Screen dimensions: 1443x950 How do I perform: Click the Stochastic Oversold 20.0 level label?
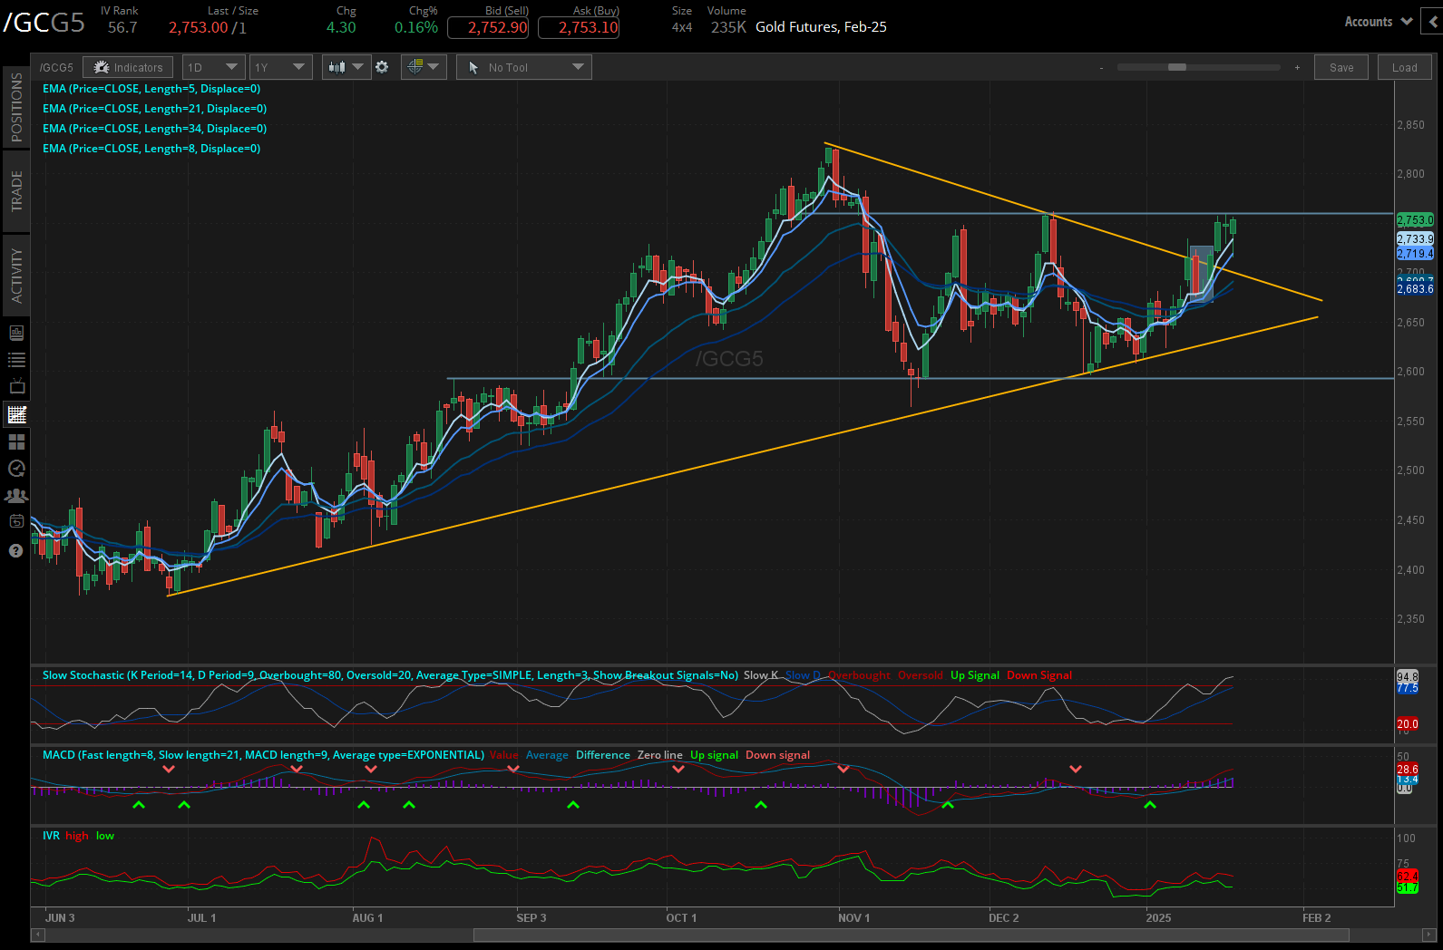point(1408,723)
